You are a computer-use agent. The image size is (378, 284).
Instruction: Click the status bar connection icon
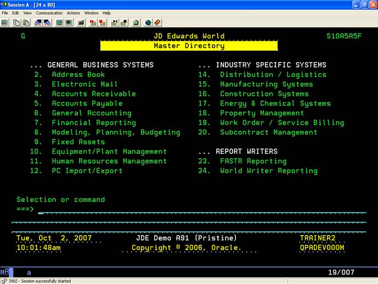4,281
